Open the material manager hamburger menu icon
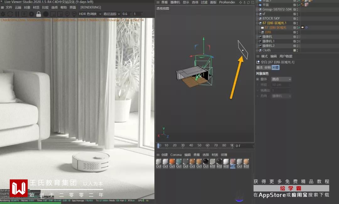339x204 pixels. pyautogui.click(x=158, y=155)
